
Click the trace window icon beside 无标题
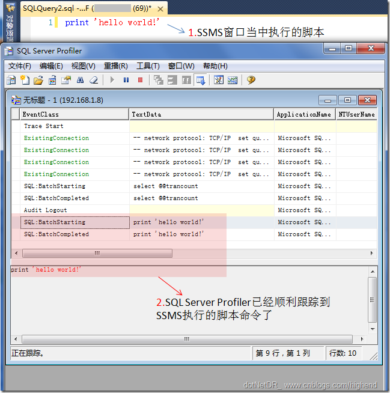pos(16,100)
